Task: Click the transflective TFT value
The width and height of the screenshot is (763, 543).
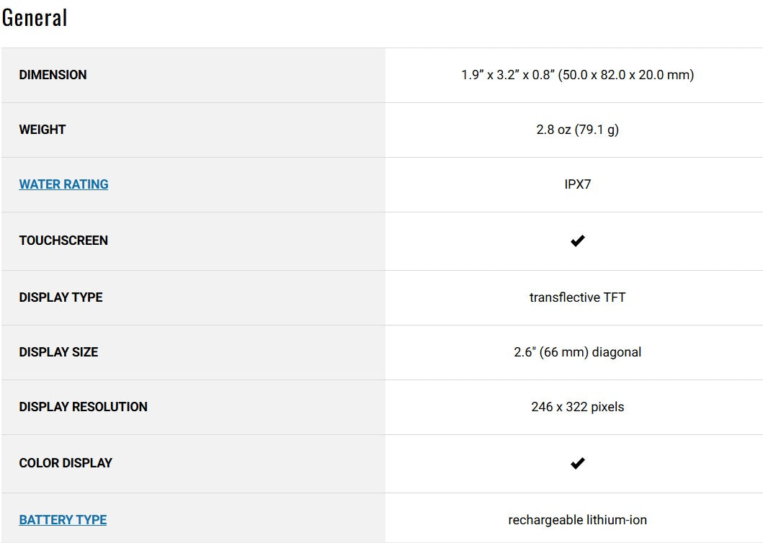Action: 577,297
